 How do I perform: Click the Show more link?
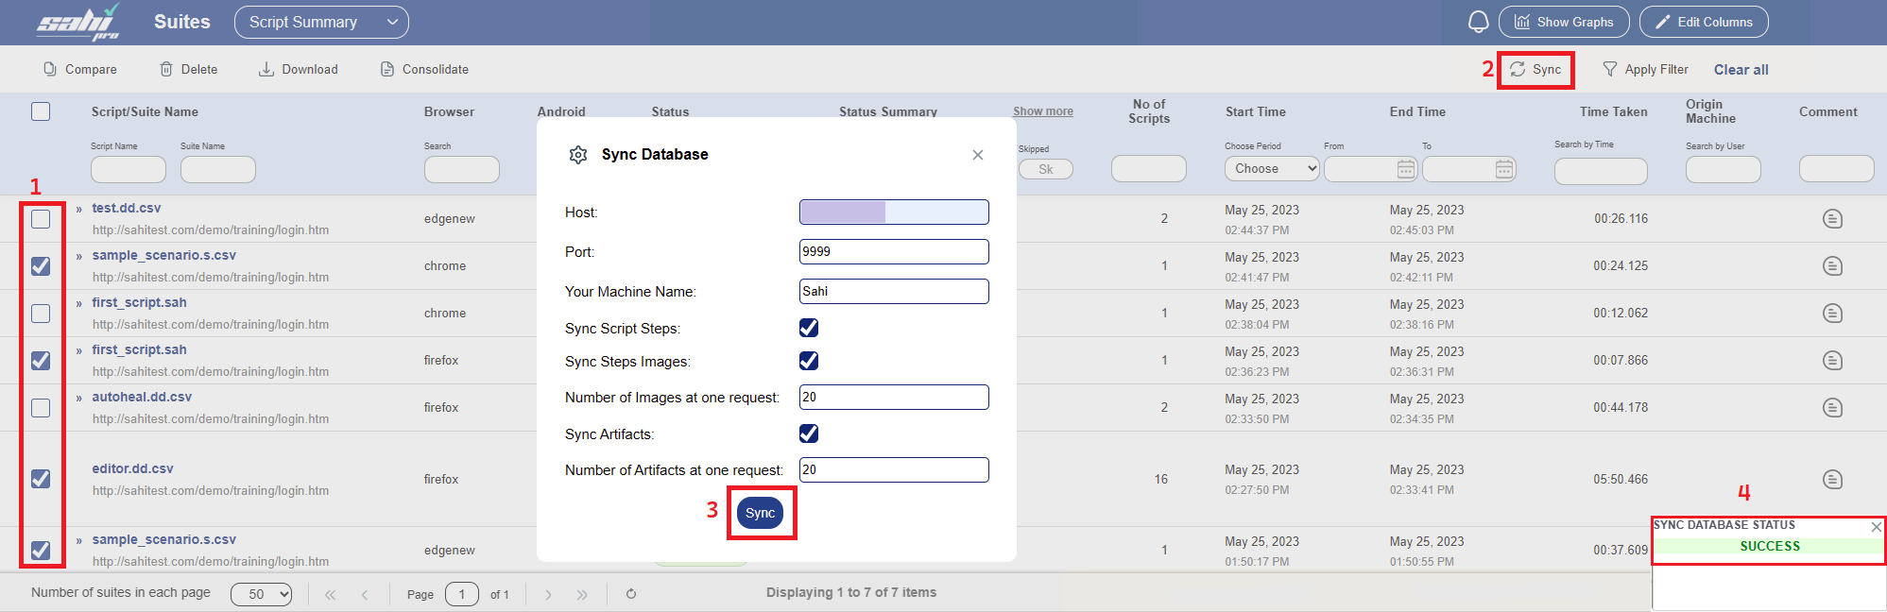pyautogui.click(x=1042, y=111)
